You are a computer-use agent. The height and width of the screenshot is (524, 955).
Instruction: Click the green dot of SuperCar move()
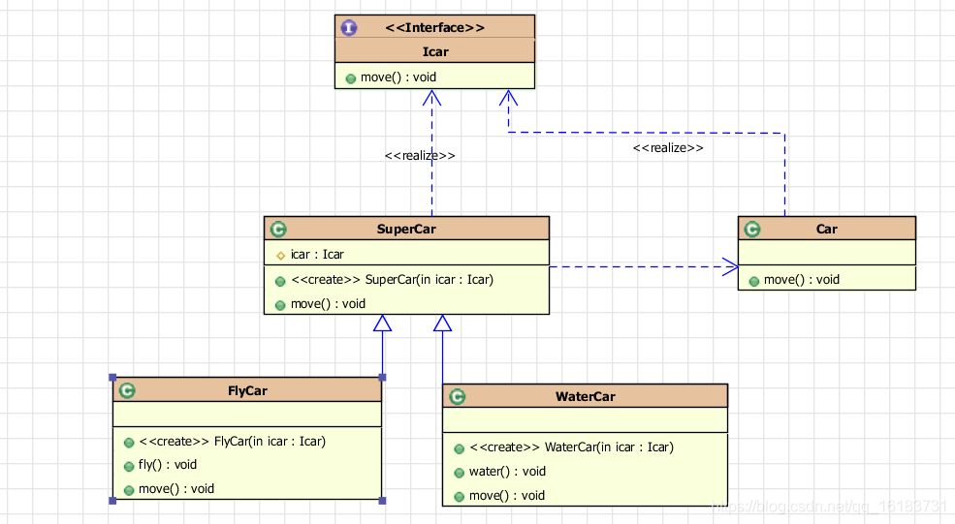[280, 305]
